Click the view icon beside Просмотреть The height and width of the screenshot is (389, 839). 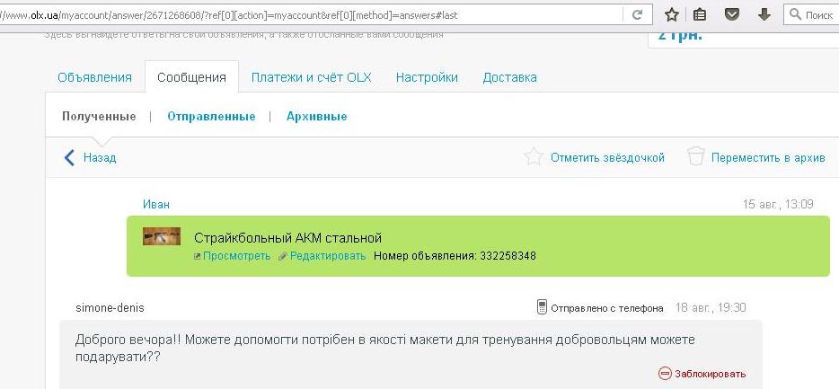click(x=197, y=256)
